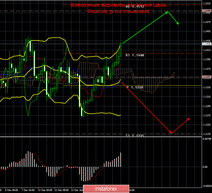This screenshot has height=193, width=212.
Task: Click the 1.1295 price axis value
Action: click(207, 106)
